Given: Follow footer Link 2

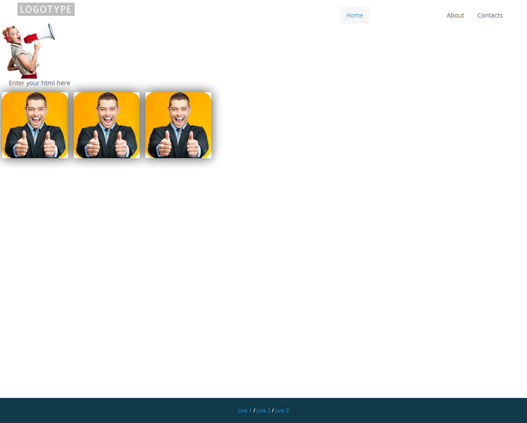Looking at the screenshot, I should (263, 410).
